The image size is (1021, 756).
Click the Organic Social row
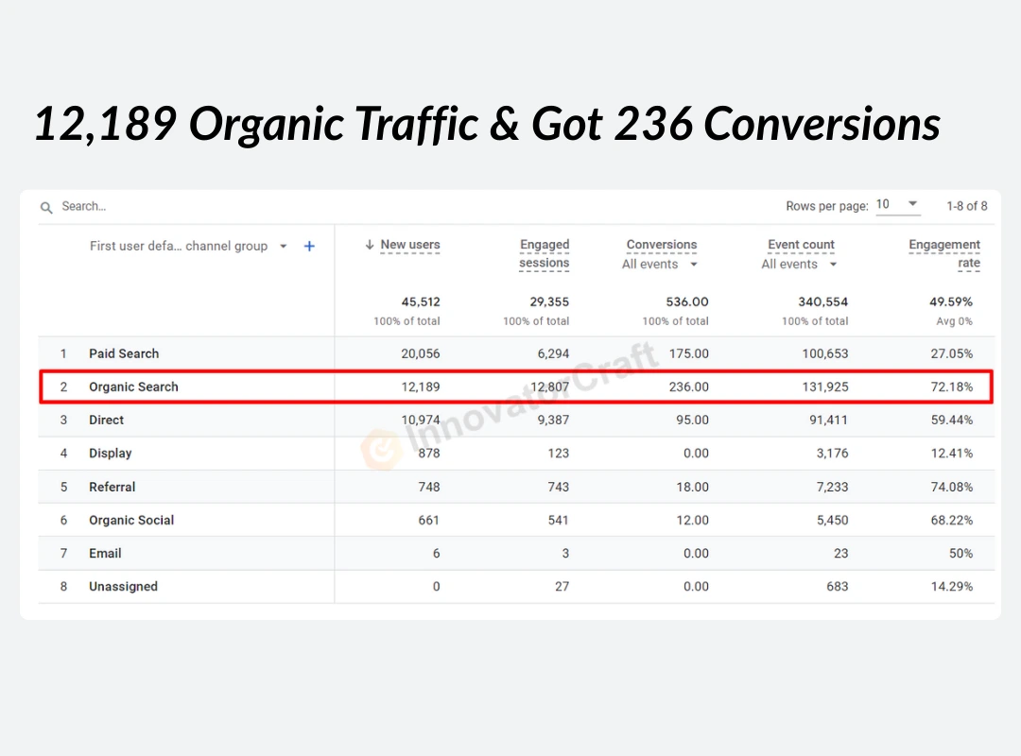pyautogui.click(x=131, y=520)
